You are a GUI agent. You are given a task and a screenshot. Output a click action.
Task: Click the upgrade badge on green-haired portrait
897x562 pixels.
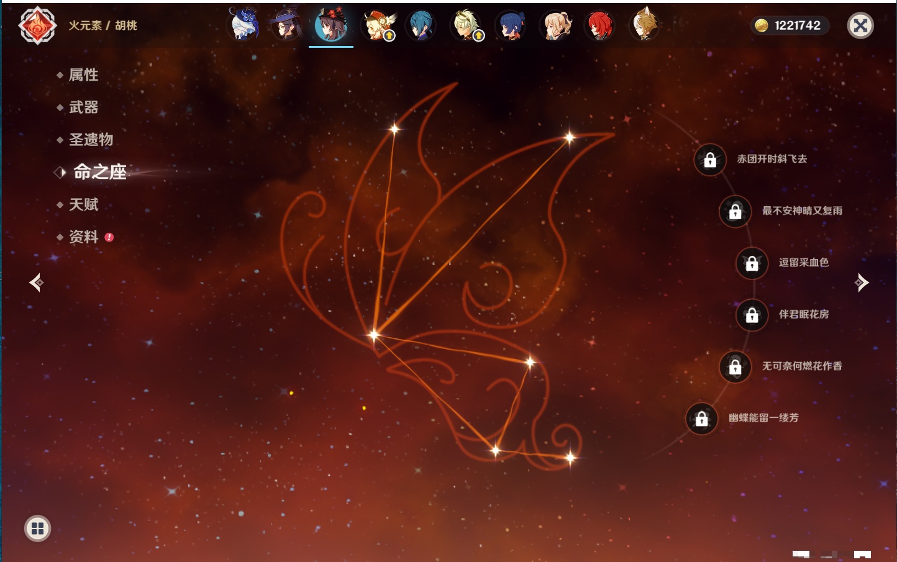[x=479, y=36]
